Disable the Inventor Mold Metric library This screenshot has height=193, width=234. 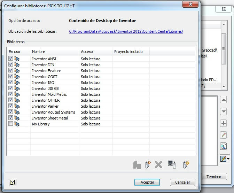(10, 94)
